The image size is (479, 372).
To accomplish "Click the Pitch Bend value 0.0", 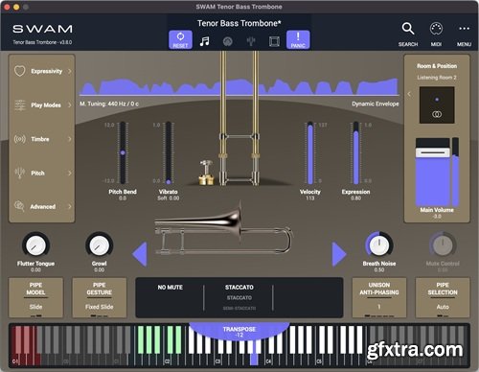I will (123, 198).
